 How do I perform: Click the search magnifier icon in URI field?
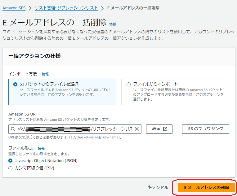13,129
